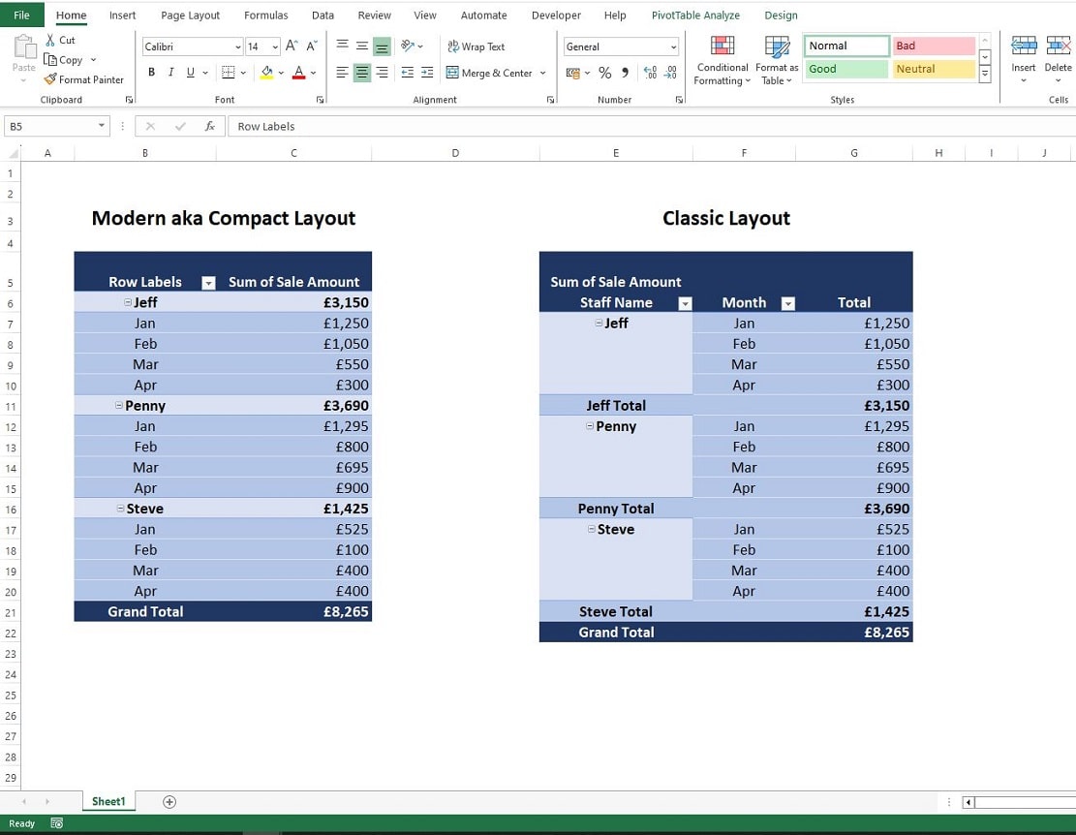Image resolution: width=1076 pixels, height=835 pixels.
Task: Select the Insert cells icon
Action: click(x=1024, y=58)
